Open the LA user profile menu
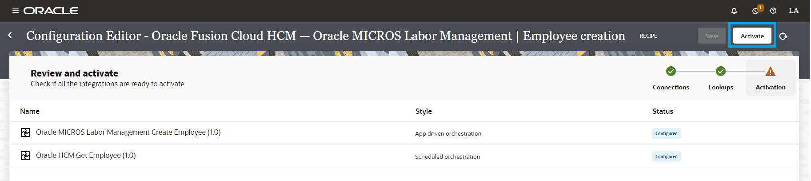Viewport: 811px width, 181px height. point(794,11)
